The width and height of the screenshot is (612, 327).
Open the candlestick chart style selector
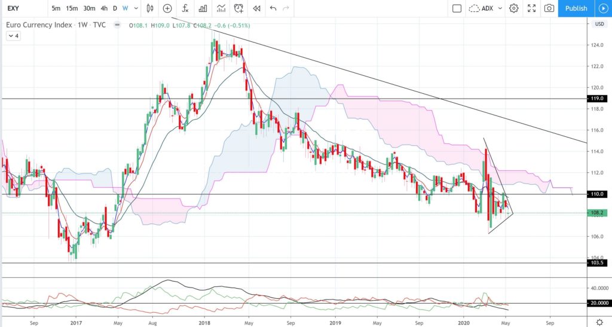pyautogui.click(x=150, y=8)
